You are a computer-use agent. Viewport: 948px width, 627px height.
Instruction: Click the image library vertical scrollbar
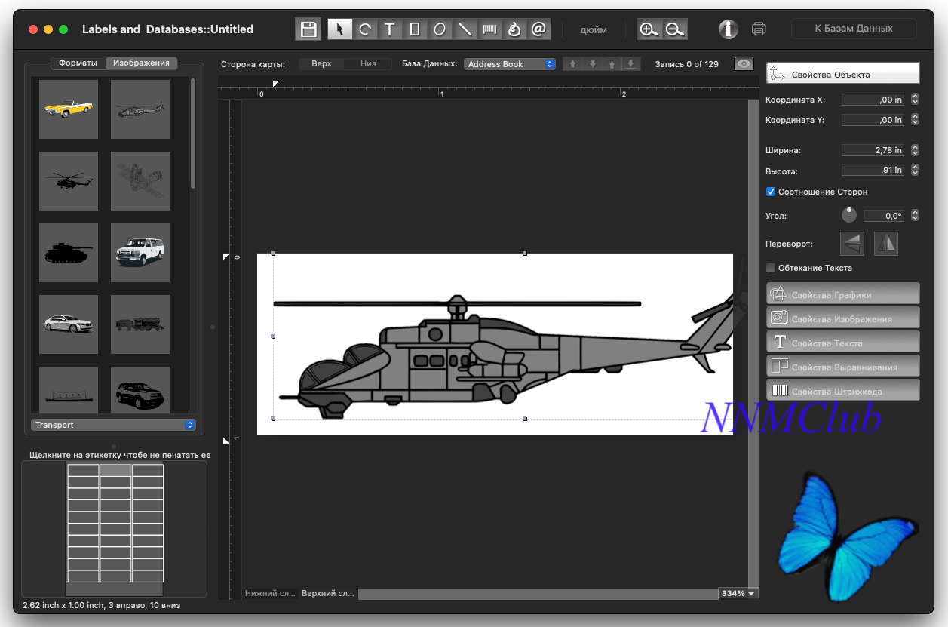193,133
